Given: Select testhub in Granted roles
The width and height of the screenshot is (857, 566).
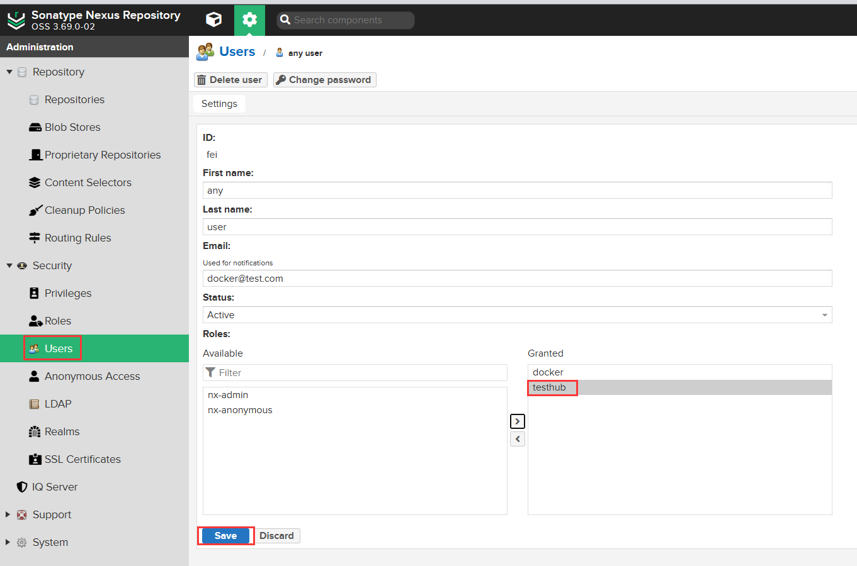Looking at the screenshot, I should point(680,387).
